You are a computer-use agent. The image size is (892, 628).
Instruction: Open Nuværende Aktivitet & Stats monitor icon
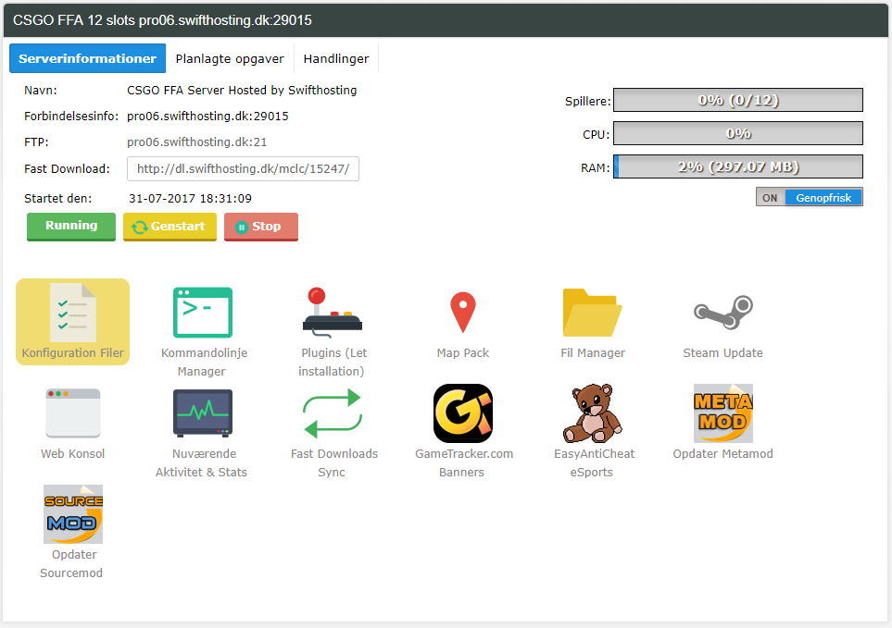point(203,413)
